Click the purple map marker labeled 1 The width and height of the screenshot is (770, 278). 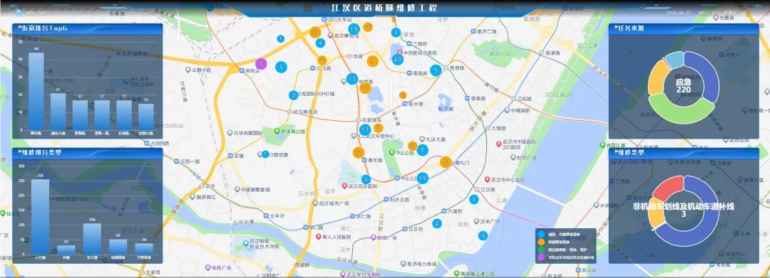click(261, 63)
